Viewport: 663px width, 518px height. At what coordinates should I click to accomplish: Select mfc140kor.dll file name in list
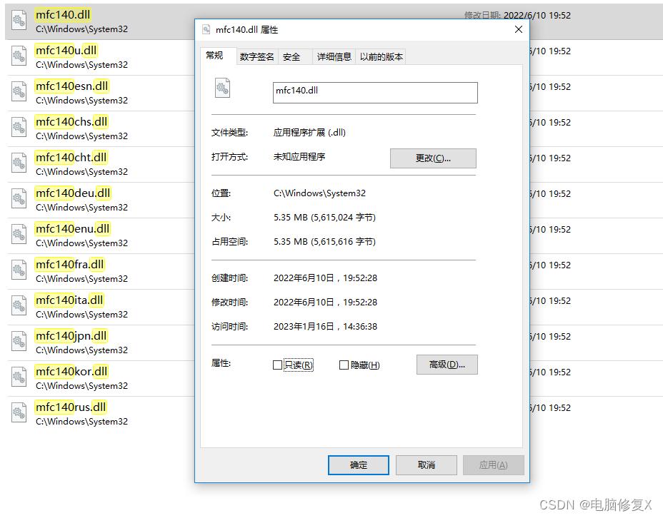[x=71, y=372]
